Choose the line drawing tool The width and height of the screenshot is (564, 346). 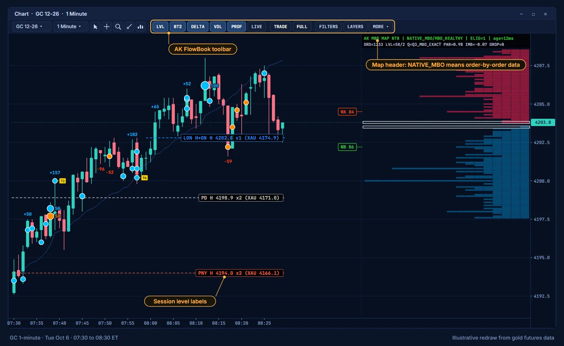coord(129,27)
